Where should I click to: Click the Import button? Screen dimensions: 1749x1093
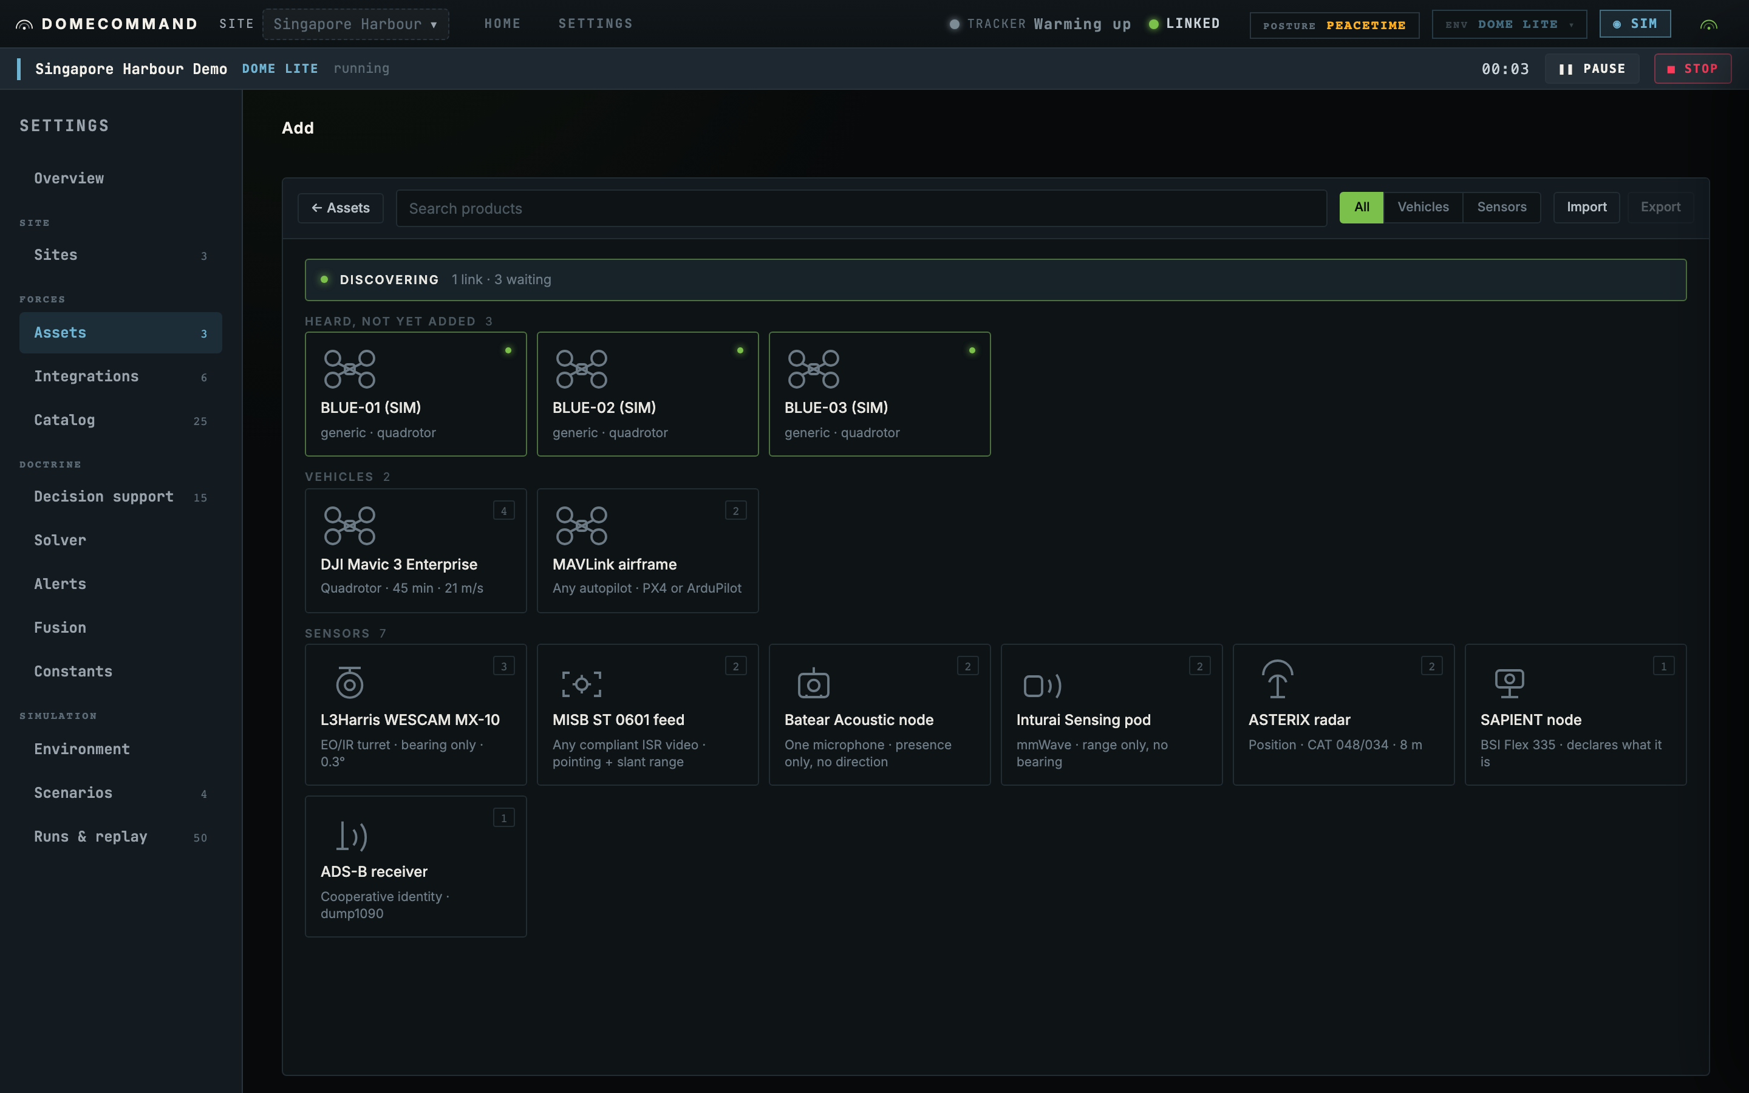(x=1586, y=208)
